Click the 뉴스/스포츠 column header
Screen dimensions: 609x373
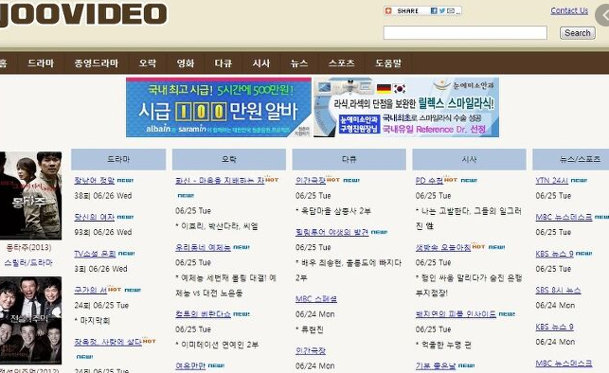click(571, 159)
